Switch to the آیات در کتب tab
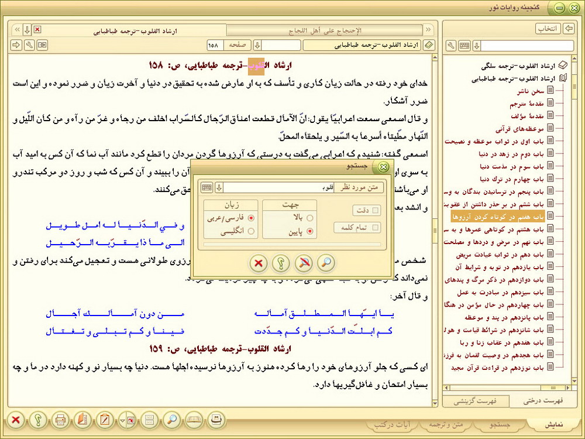Viewport: 585px width, 439px height. pyautogui.click(x=392, y=425)
